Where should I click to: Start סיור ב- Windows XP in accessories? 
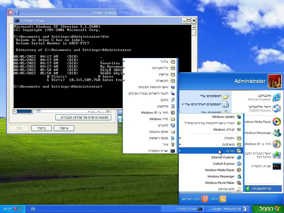(150, 113)
